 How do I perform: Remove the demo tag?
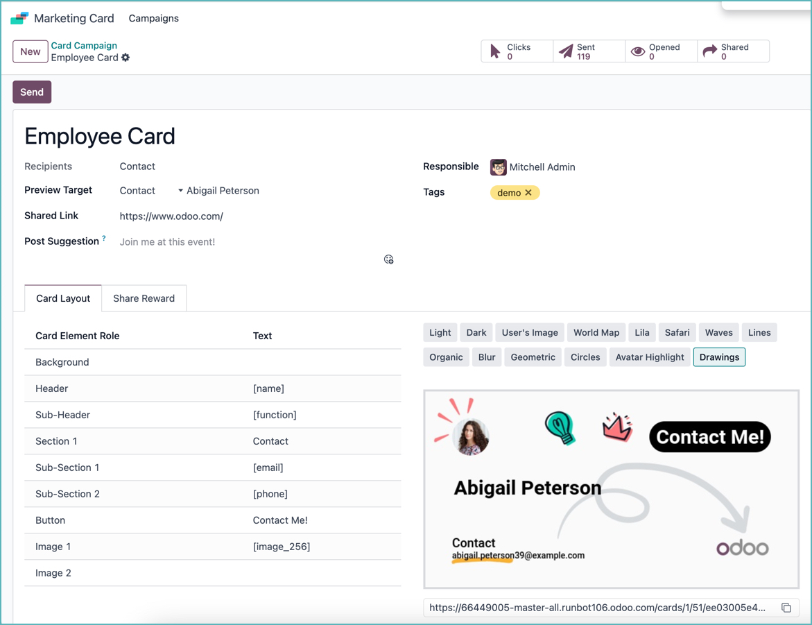(529, 192)
